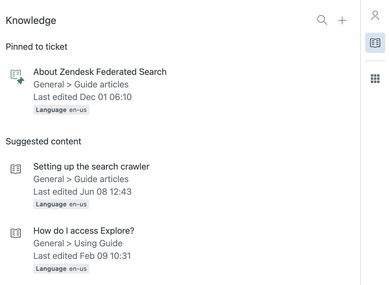Click Last edited Dec 01 06:10 text
389x285 pixels.
[82, 97]
